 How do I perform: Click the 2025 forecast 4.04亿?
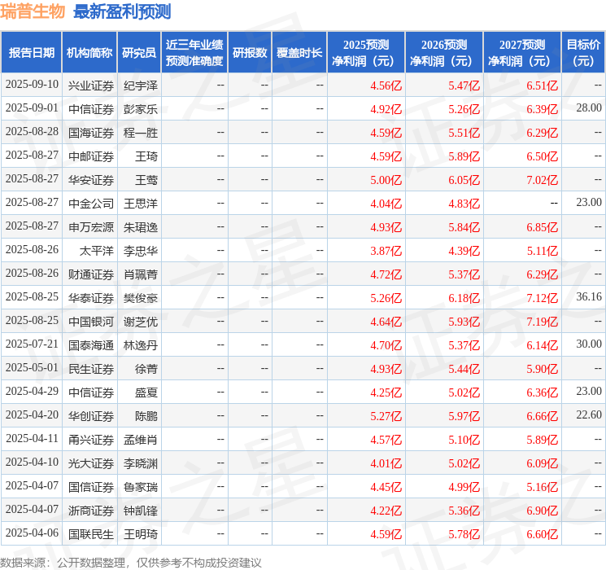[386, 204]
